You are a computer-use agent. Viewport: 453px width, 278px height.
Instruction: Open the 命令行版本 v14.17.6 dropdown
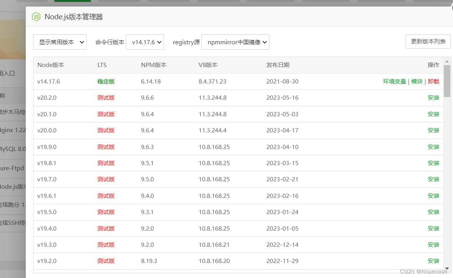(x=145, y=42)
